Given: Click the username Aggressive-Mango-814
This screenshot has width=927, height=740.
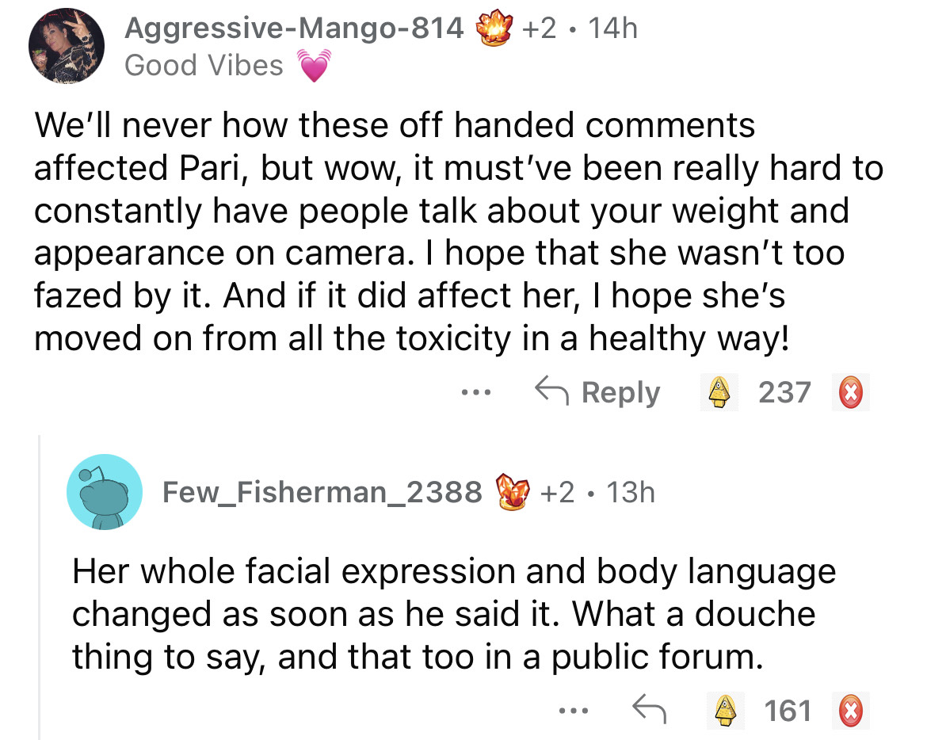Looking at the screenshot, I should 294,29.
